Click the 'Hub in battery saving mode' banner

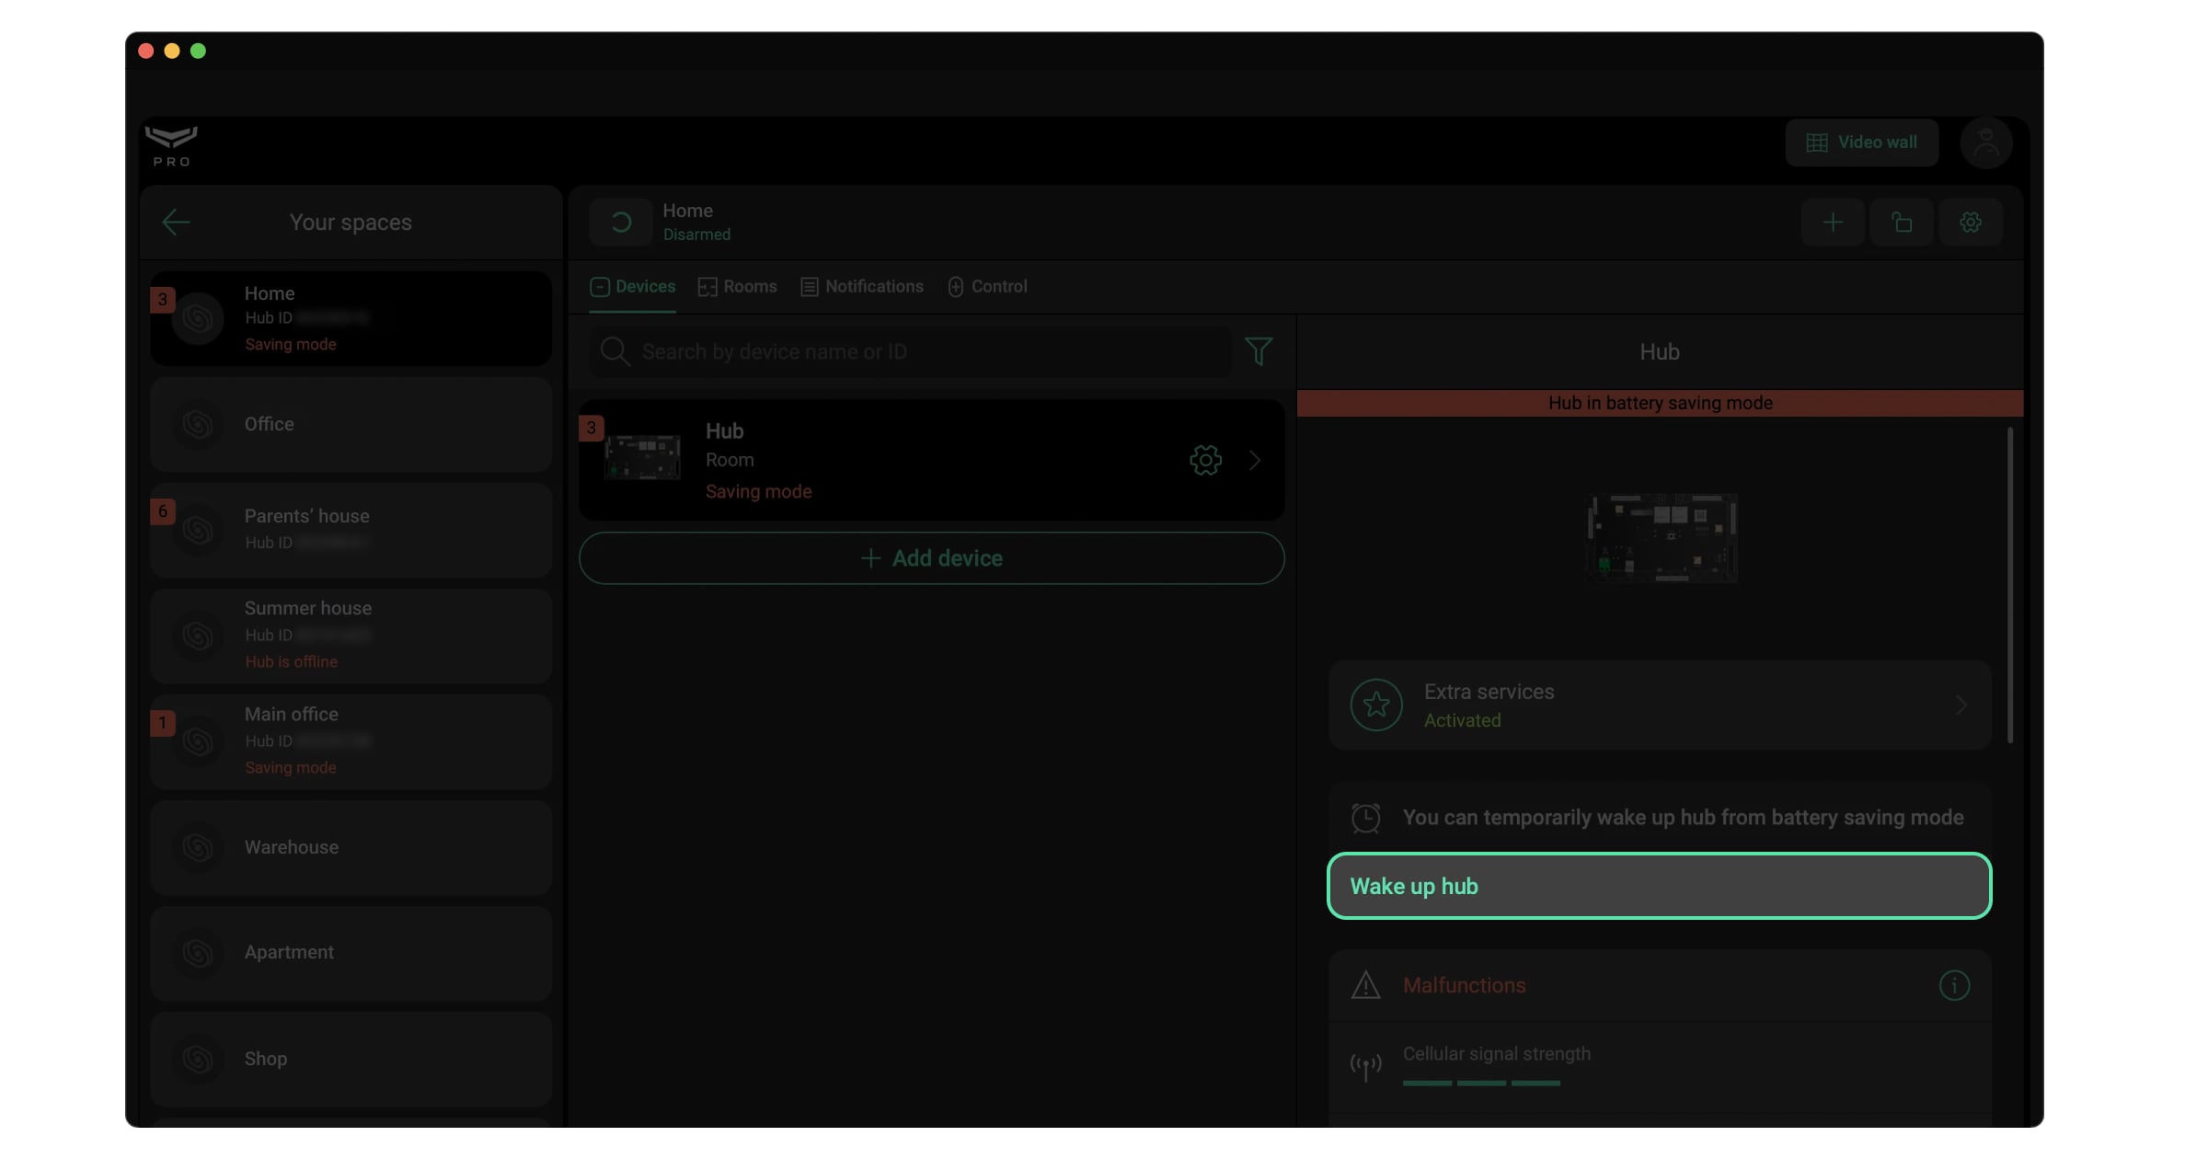1660,403
